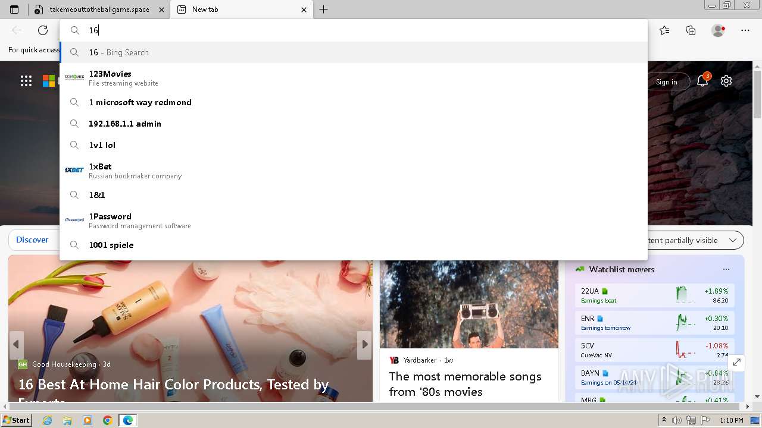Click the Good Housekeeping source label
Image resolution: width=762 pixels, height=428 pixels.
(64, 364)
